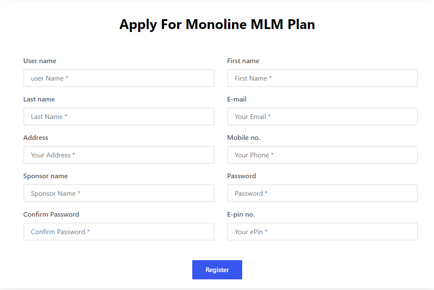This screenshot has height=290, width=434.
Task: Focus the Your Address input box
Action: point(119,155)
